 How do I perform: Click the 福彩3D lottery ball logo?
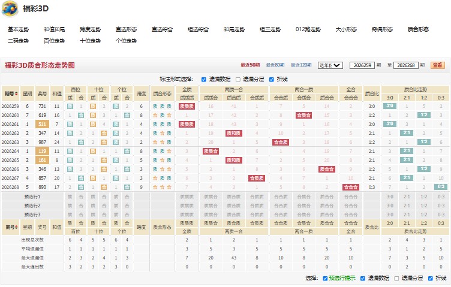coord(10,8)
